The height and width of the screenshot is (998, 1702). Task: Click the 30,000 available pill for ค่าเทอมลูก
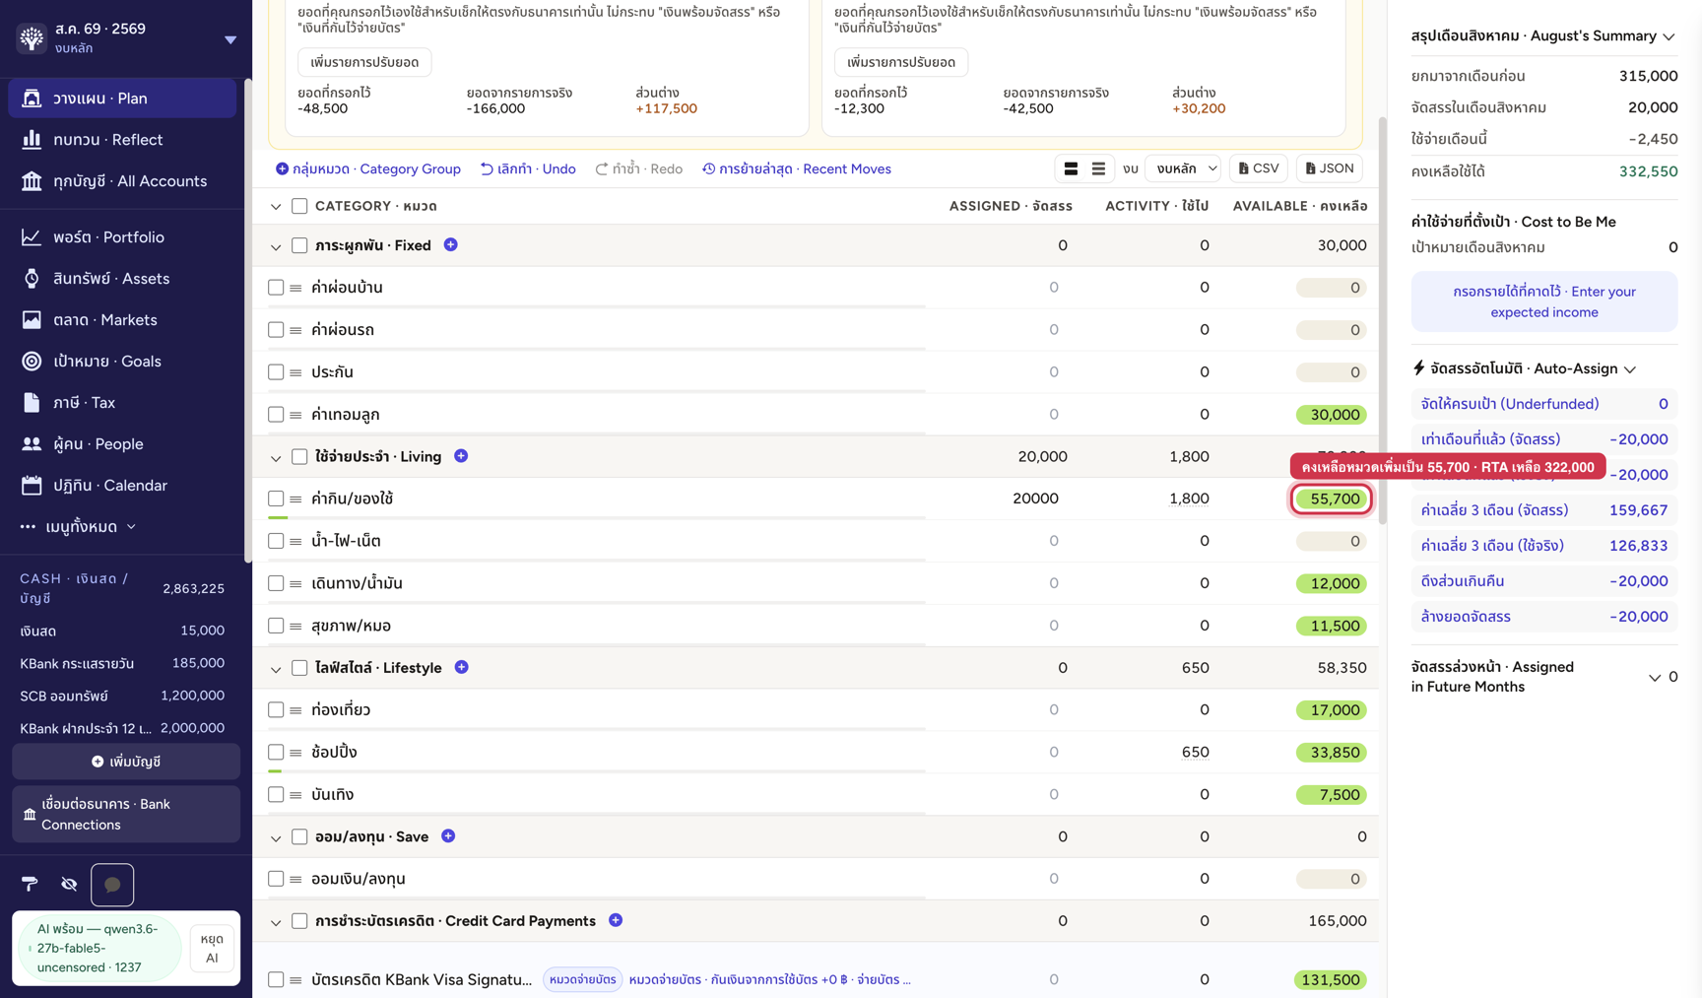coord(1332,415)
